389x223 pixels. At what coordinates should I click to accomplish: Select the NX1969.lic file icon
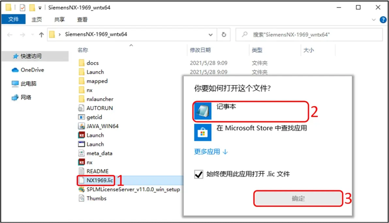point(81,180)
